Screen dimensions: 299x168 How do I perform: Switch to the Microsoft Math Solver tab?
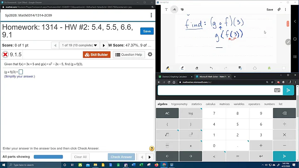(213, 77)
